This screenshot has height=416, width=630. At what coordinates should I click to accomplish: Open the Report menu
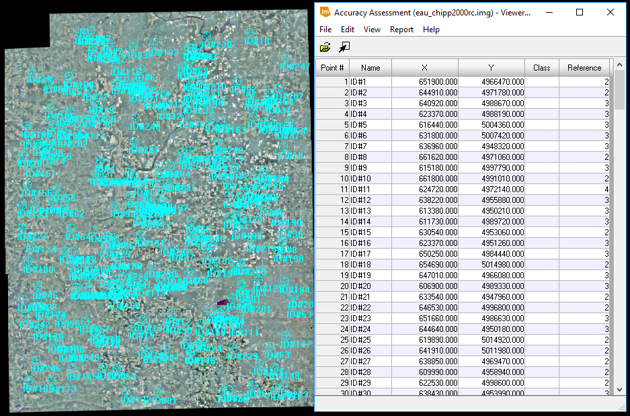401,30
